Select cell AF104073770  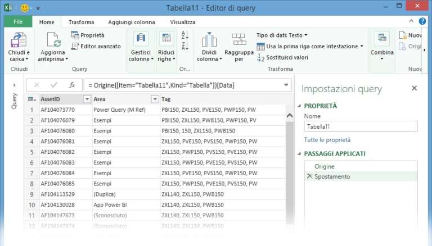[65, 110]
